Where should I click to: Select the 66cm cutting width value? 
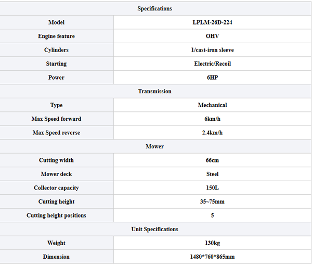212,160
